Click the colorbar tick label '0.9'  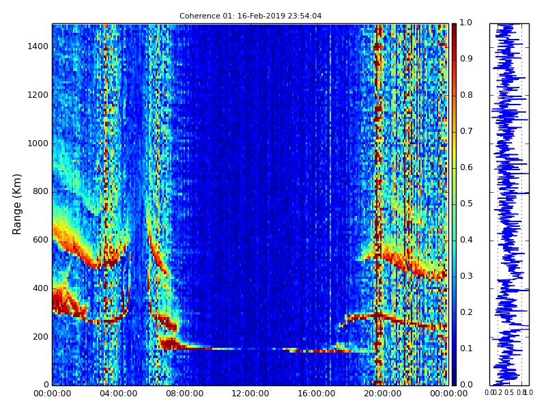pos(466,59)
